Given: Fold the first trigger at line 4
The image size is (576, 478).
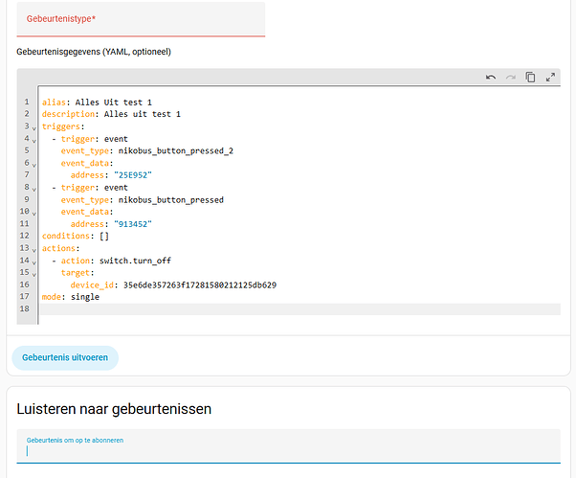Looking at the screenshot, I should pos(33,140).
